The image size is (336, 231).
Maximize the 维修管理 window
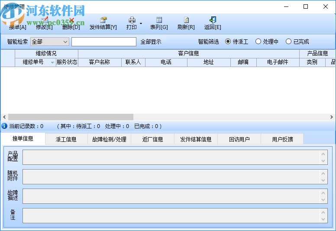(306, 6)
